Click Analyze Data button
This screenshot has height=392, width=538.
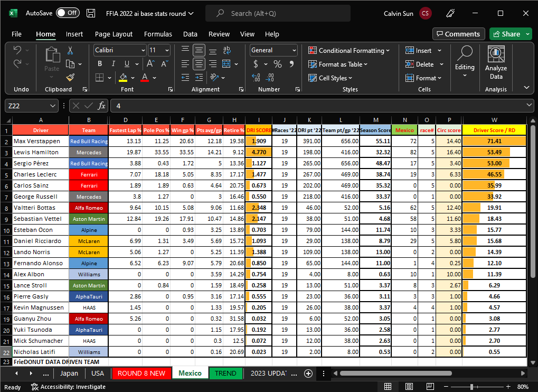point(496,63)
